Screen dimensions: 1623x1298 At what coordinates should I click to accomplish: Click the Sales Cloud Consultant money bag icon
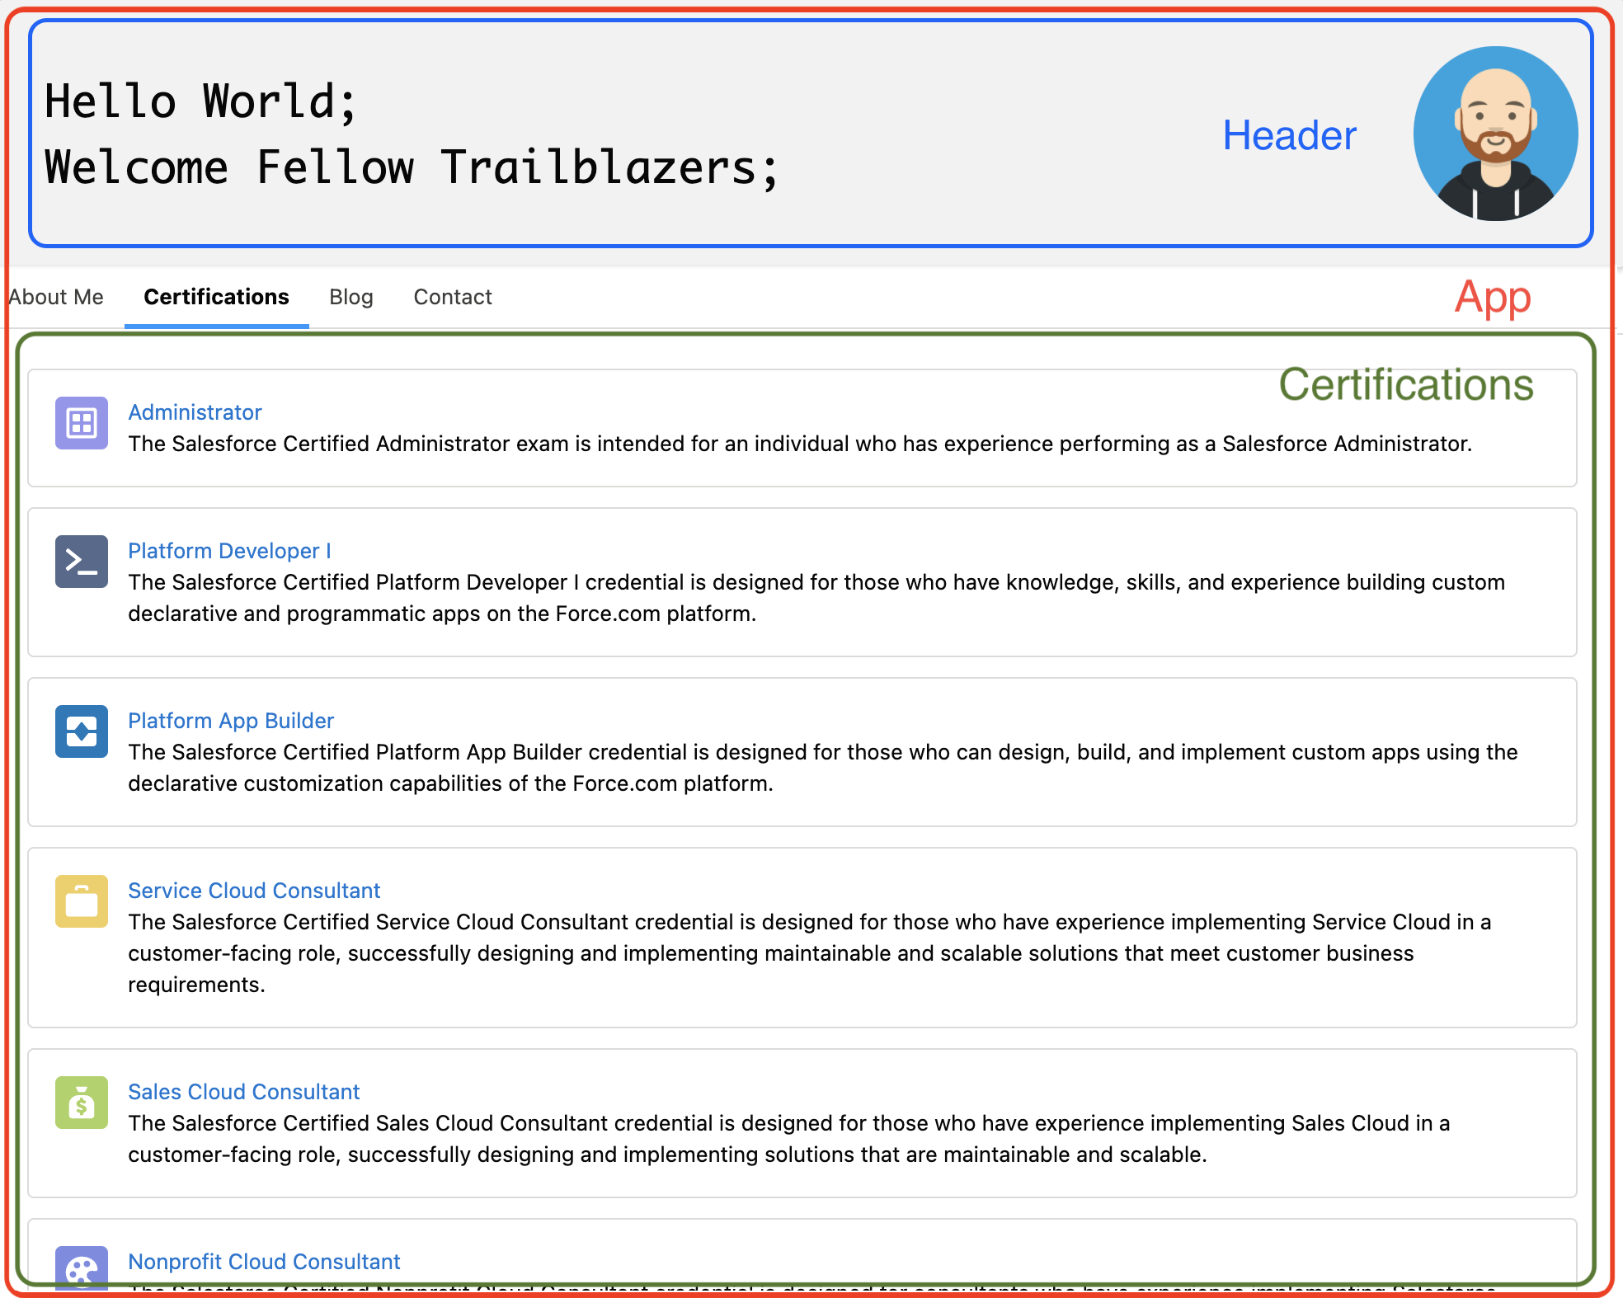point(82,1103)
